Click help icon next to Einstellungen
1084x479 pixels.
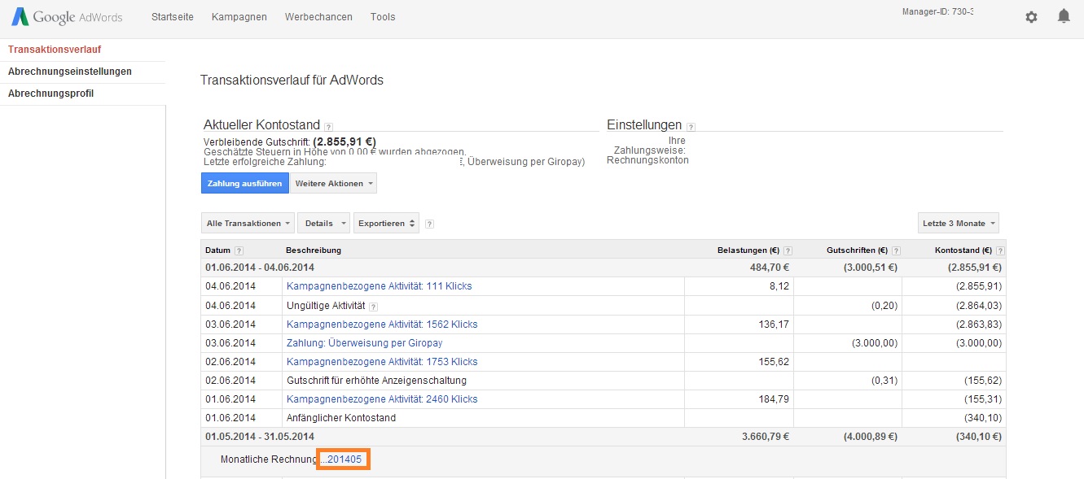691,127
